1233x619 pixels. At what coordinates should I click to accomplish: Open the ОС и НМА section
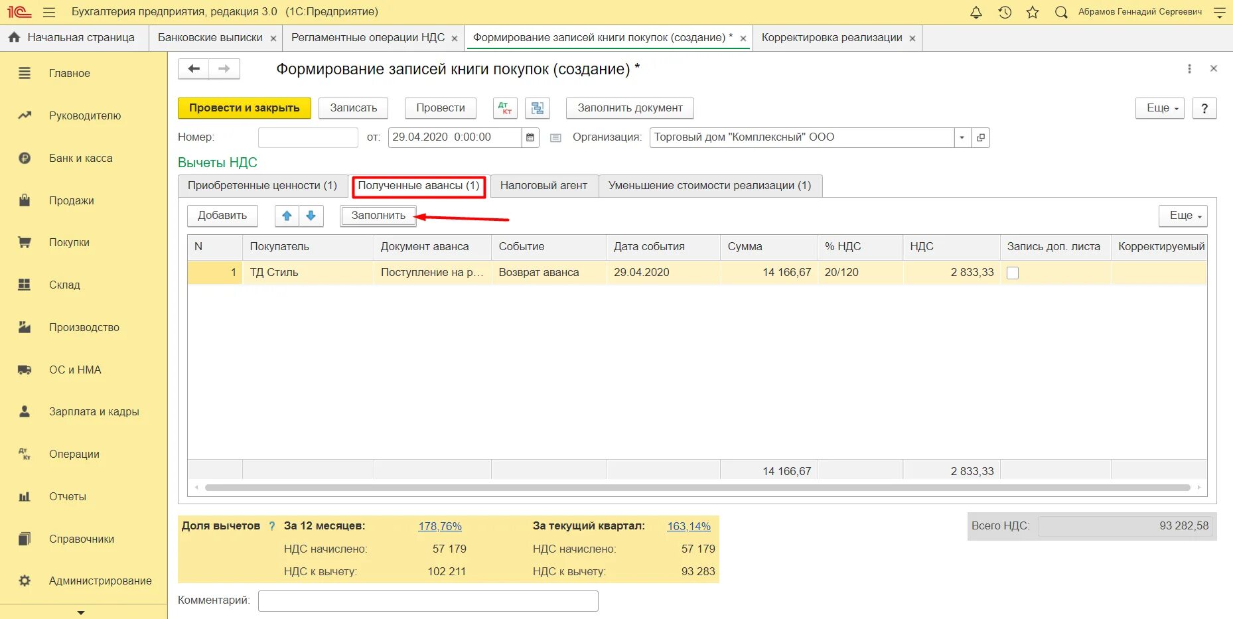[75, 370]
